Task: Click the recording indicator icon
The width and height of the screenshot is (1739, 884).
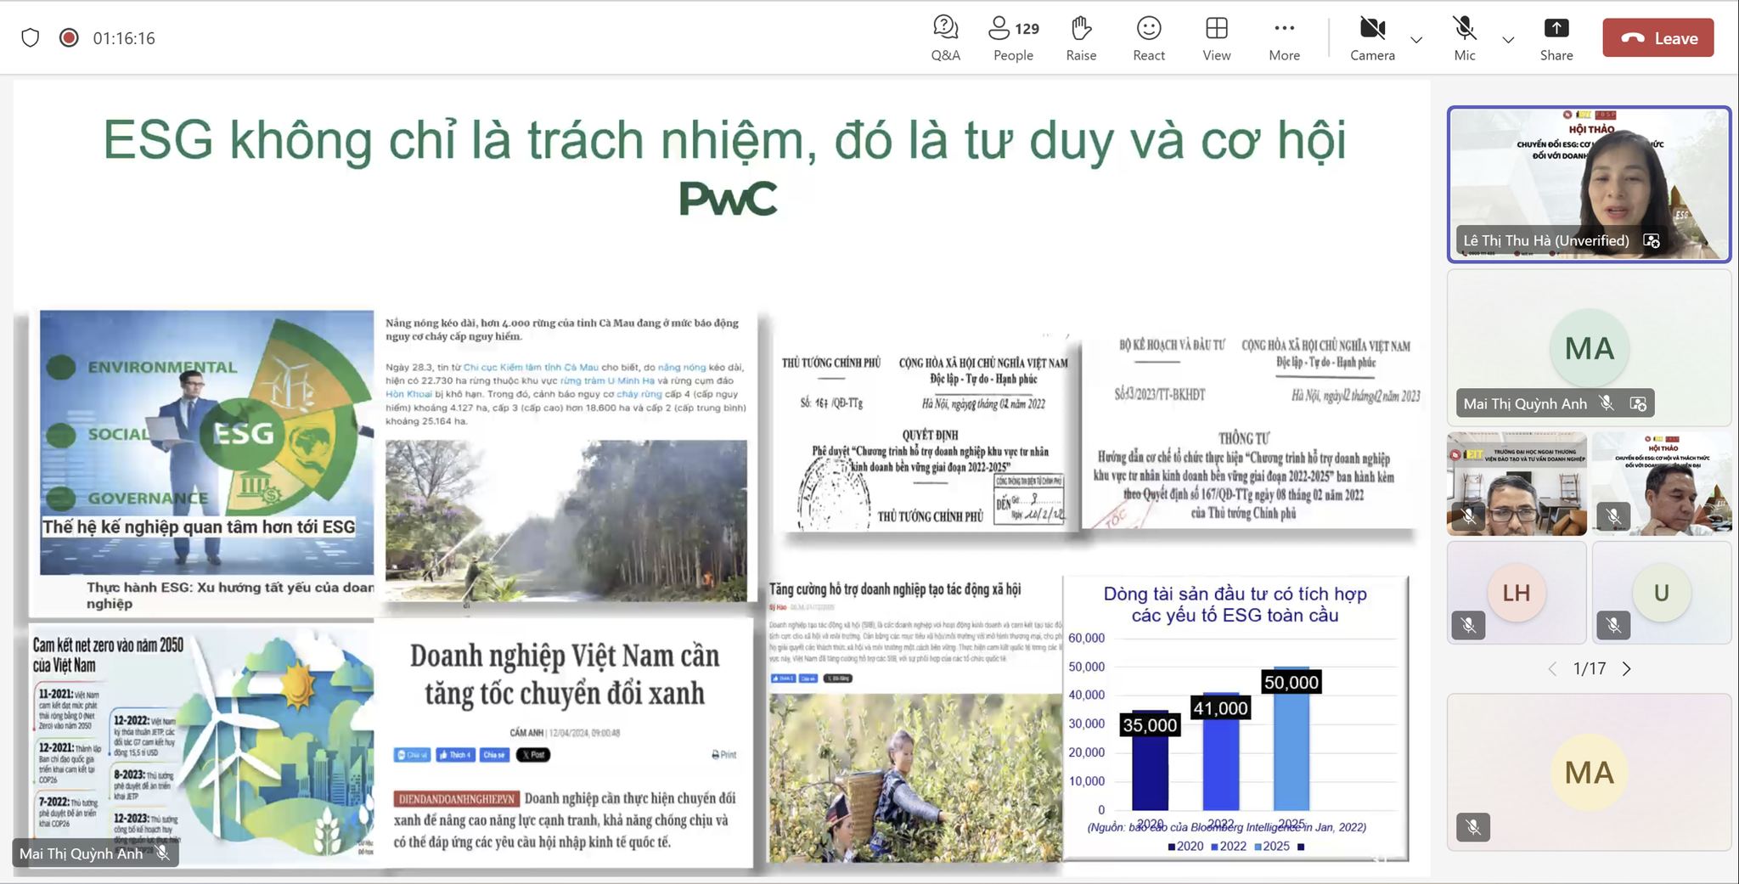Action: pos(69,38)
